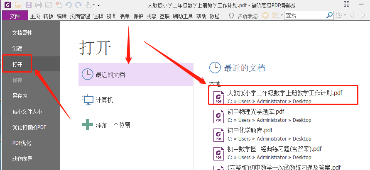This screenshot has height=170, width=370.
Task: Switch to the 转换 tab
Action: [x=48, y=16]
